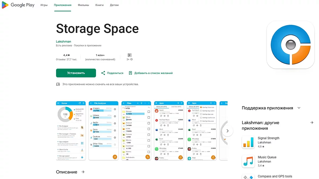Click the age rating info icon
319x179 pixels.
tap(131, 59)
